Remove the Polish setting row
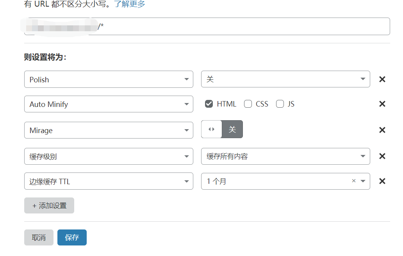Viewport: 403px width, 256px height. click(382, 79)
